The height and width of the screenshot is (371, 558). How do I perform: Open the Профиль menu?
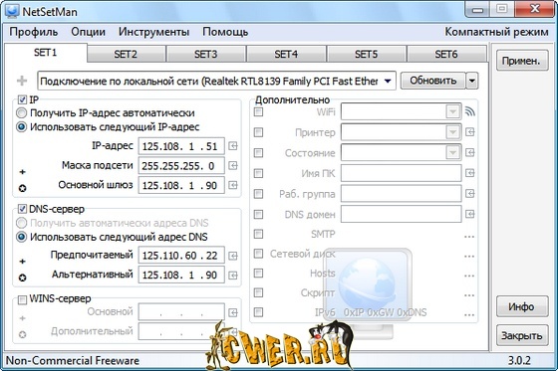point(34,32)
